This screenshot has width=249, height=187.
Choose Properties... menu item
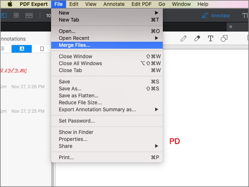pyautogui.click(x=107, y=139)
